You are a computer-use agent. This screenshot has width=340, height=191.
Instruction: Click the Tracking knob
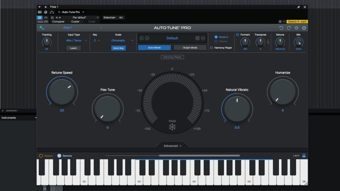coord(46,42)
